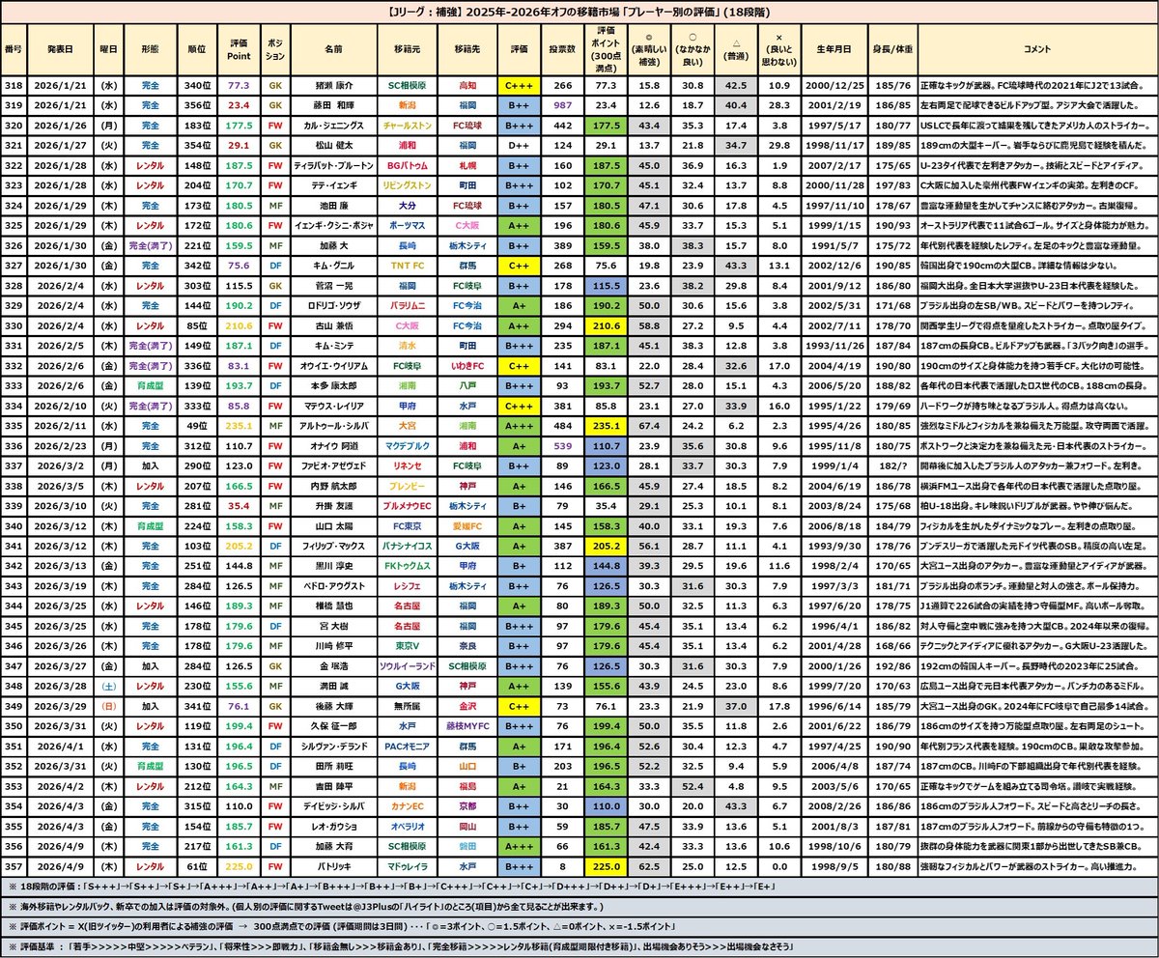Click source club 'SC相模原' in row 318
Screen dimensions: 1159x958
point(406,84)
